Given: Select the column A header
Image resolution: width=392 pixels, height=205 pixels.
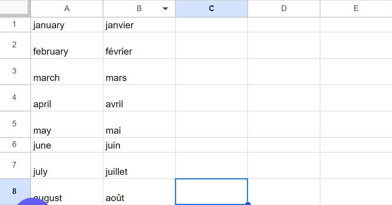Looking at the screenshot, I should [67, 8].
